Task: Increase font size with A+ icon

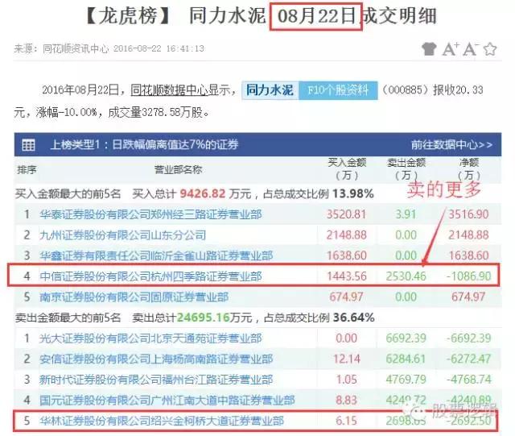Action: coord(451,49)
